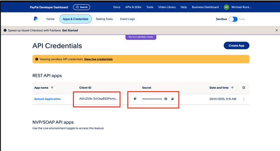Reveal the Secret with eye icon
The width and height of the screenshot is (280, 151).
[x=166, y=99]
